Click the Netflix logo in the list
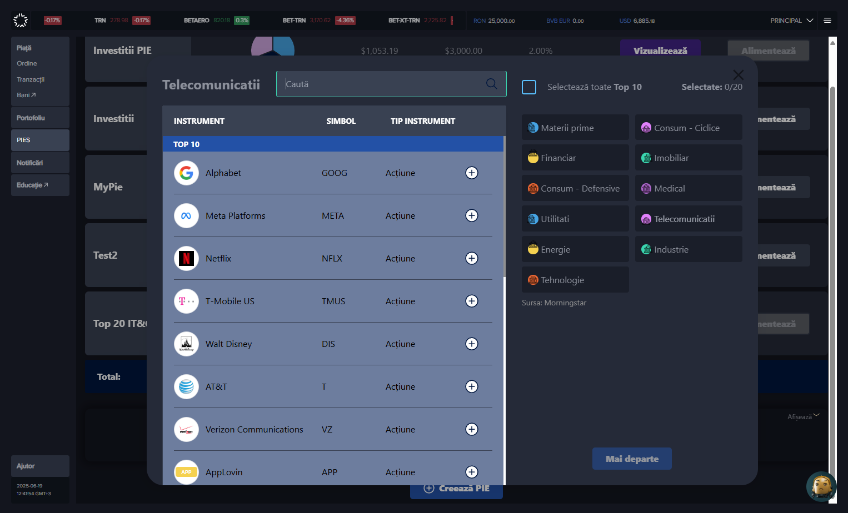 (186, 258)
